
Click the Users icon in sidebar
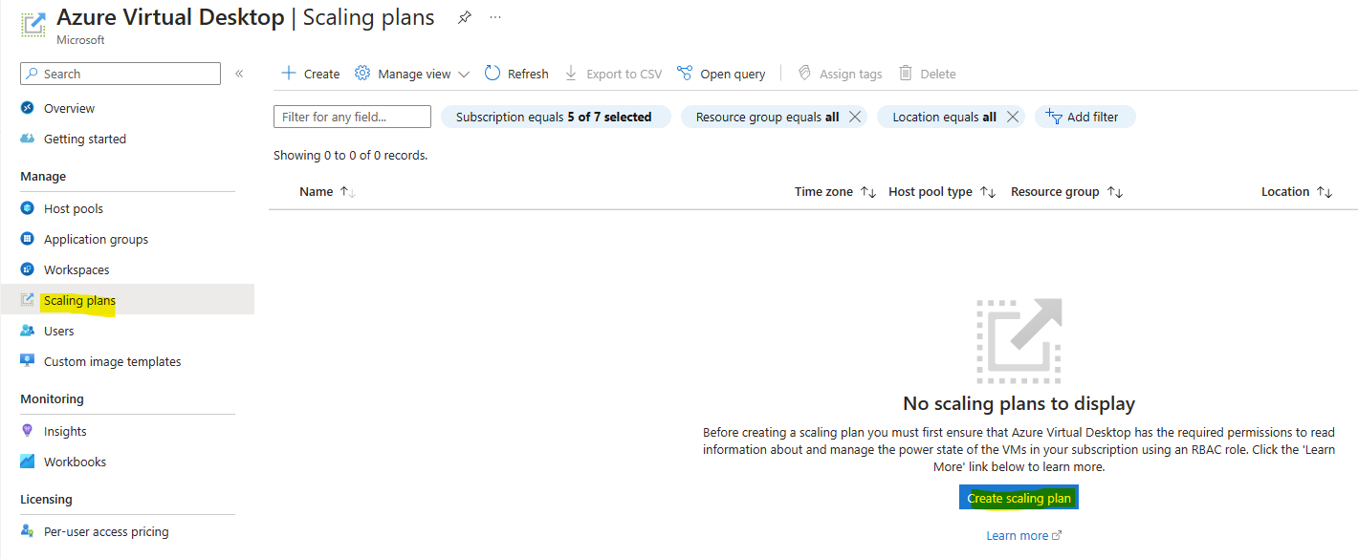click(x=27, y=331)
